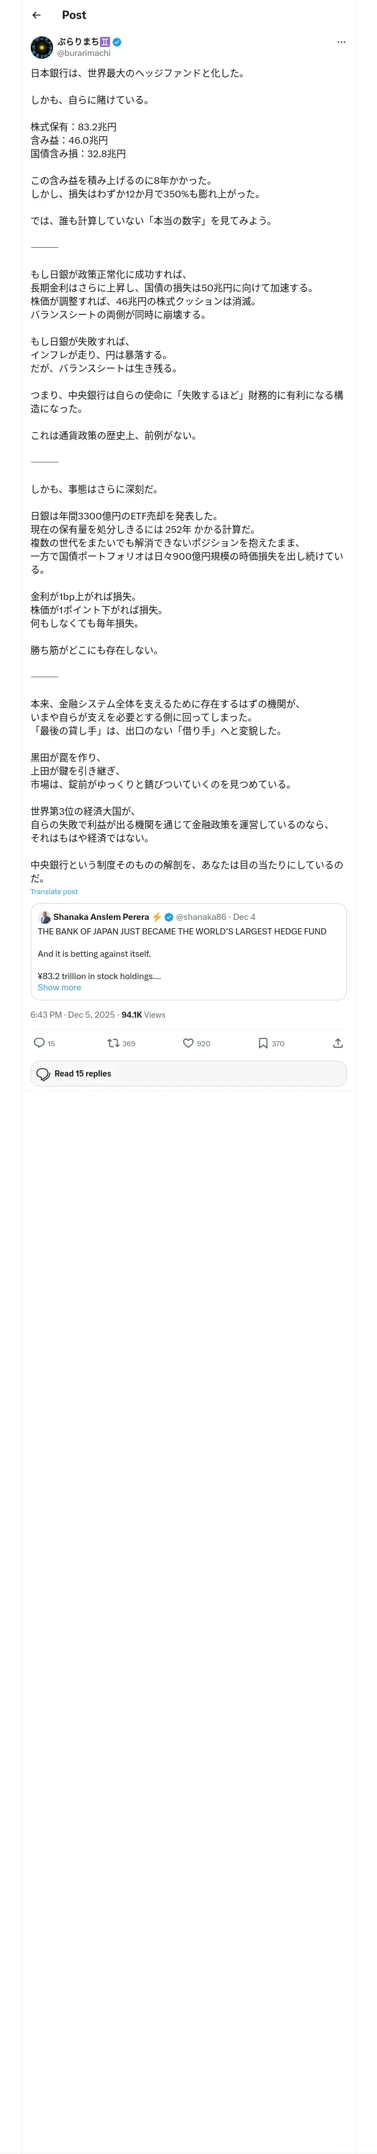Click the Translate post link
This screenshot has width=377, height=2154.
(54, 891)
